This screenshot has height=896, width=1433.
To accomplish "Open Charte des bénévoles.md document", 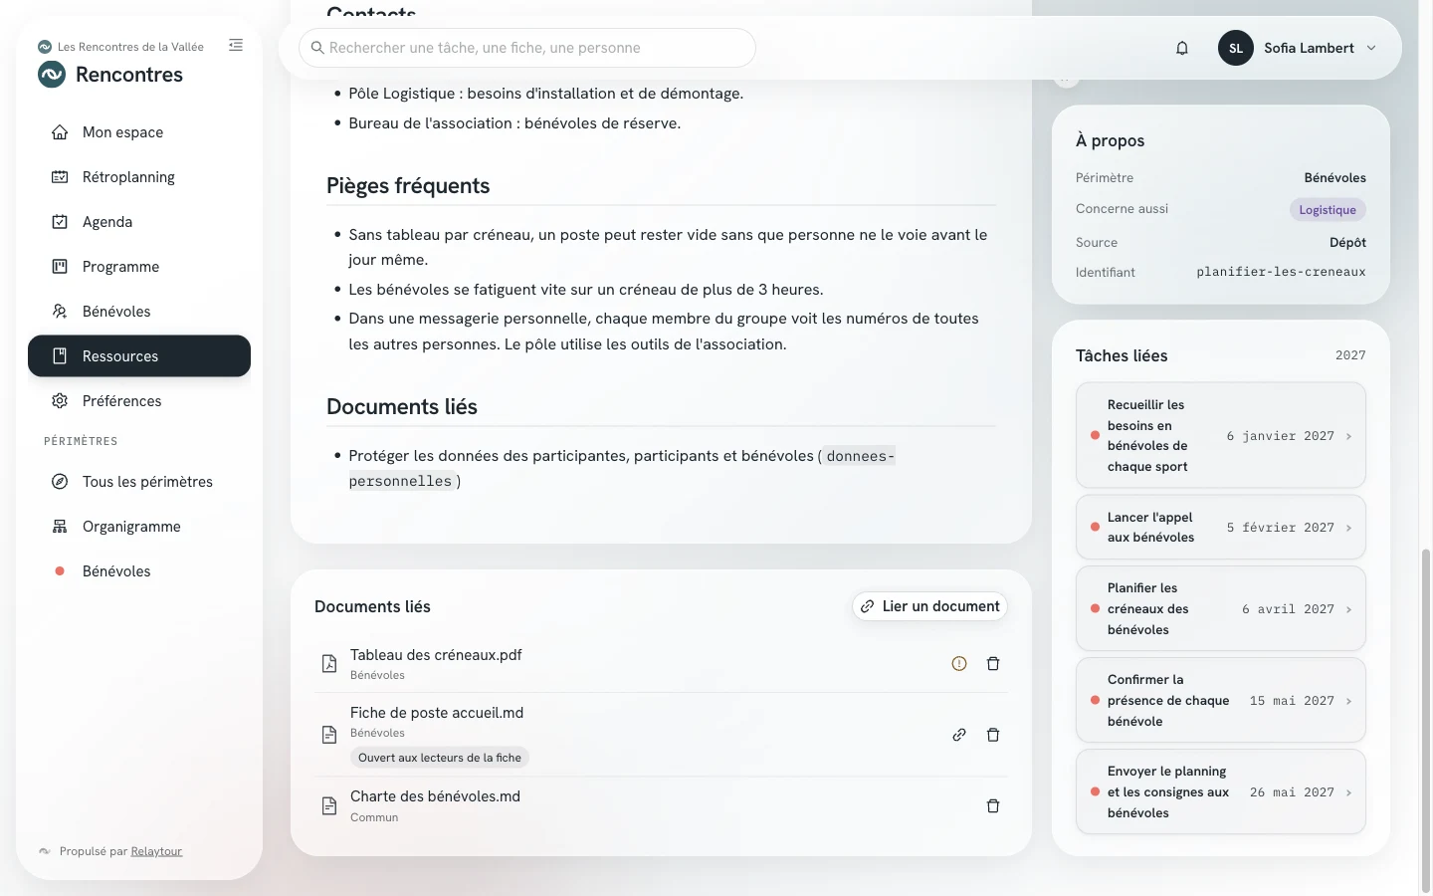I will click(x=435, y=796).
